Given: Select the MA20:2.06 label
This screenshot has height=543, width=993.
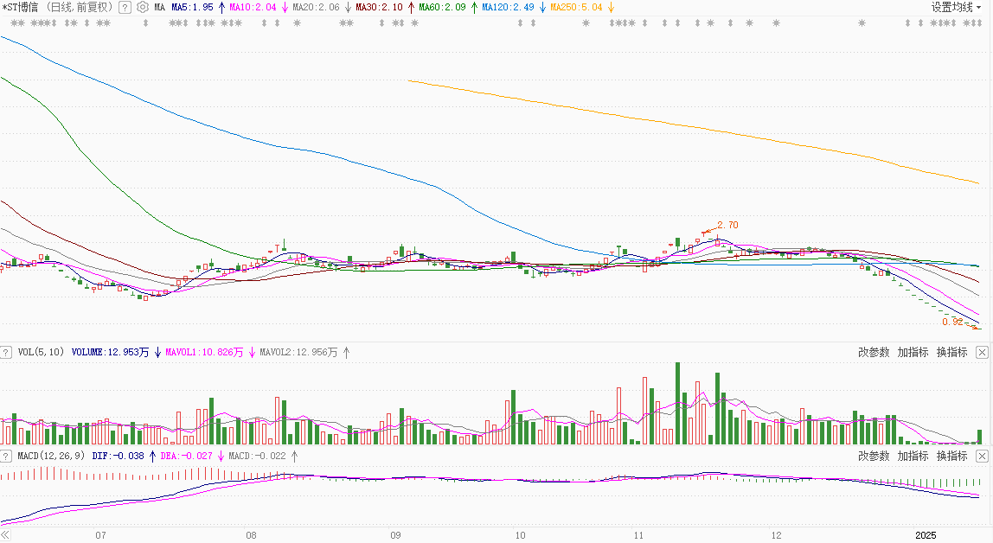Looking at the screenshot, I should tap(316, 8).
